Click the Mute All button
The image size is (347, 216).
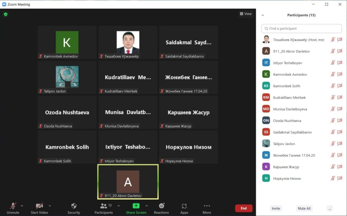coord(304,208)
